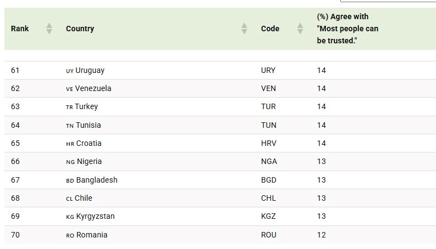
Task: Click the Code column header label
Action: point(270,29)
